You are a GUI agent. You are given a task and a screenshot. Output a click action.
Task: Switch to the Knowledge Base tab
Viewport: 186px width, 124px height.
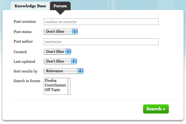(30, 6)
